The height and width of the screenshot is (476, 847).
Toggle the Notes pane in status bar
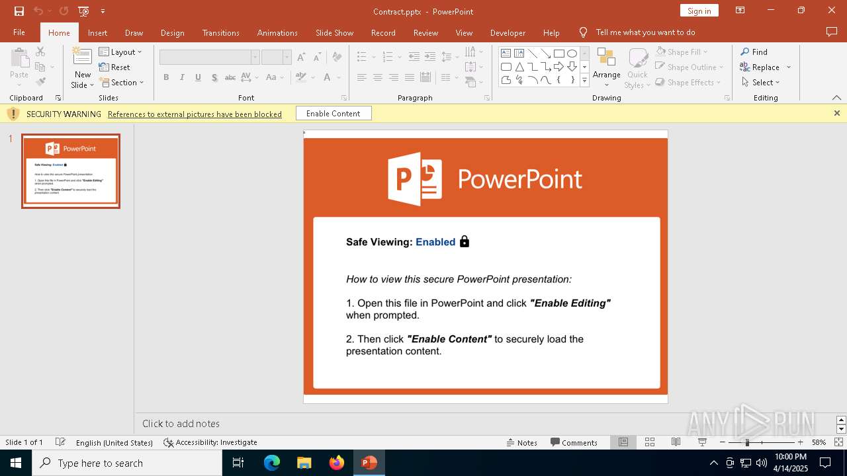click(522, 442)
